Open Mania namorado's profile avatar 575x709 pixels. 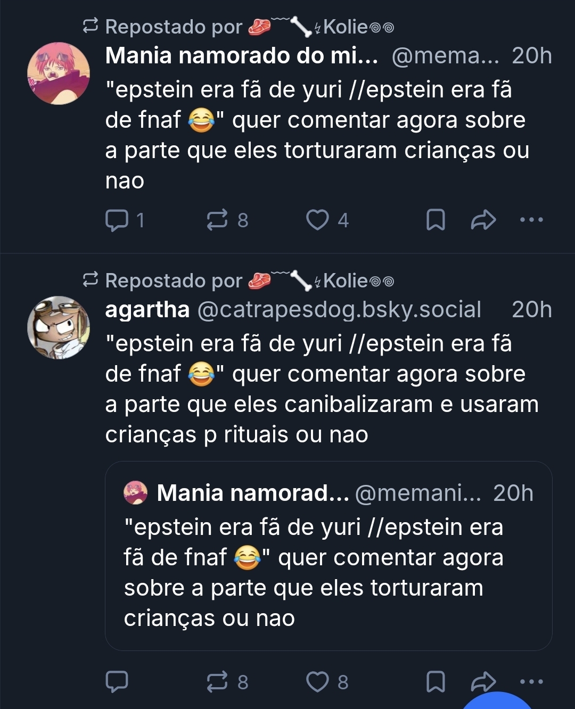click(59, 73)
